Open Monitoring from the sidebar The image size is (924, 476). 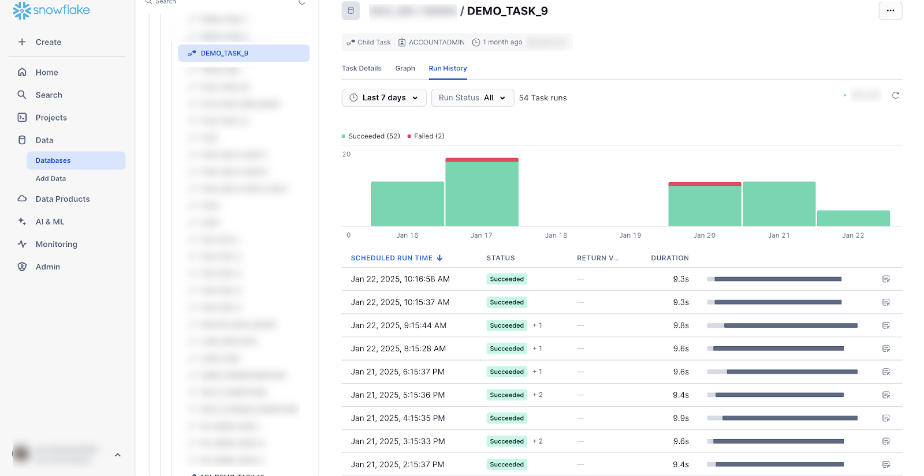56,244
